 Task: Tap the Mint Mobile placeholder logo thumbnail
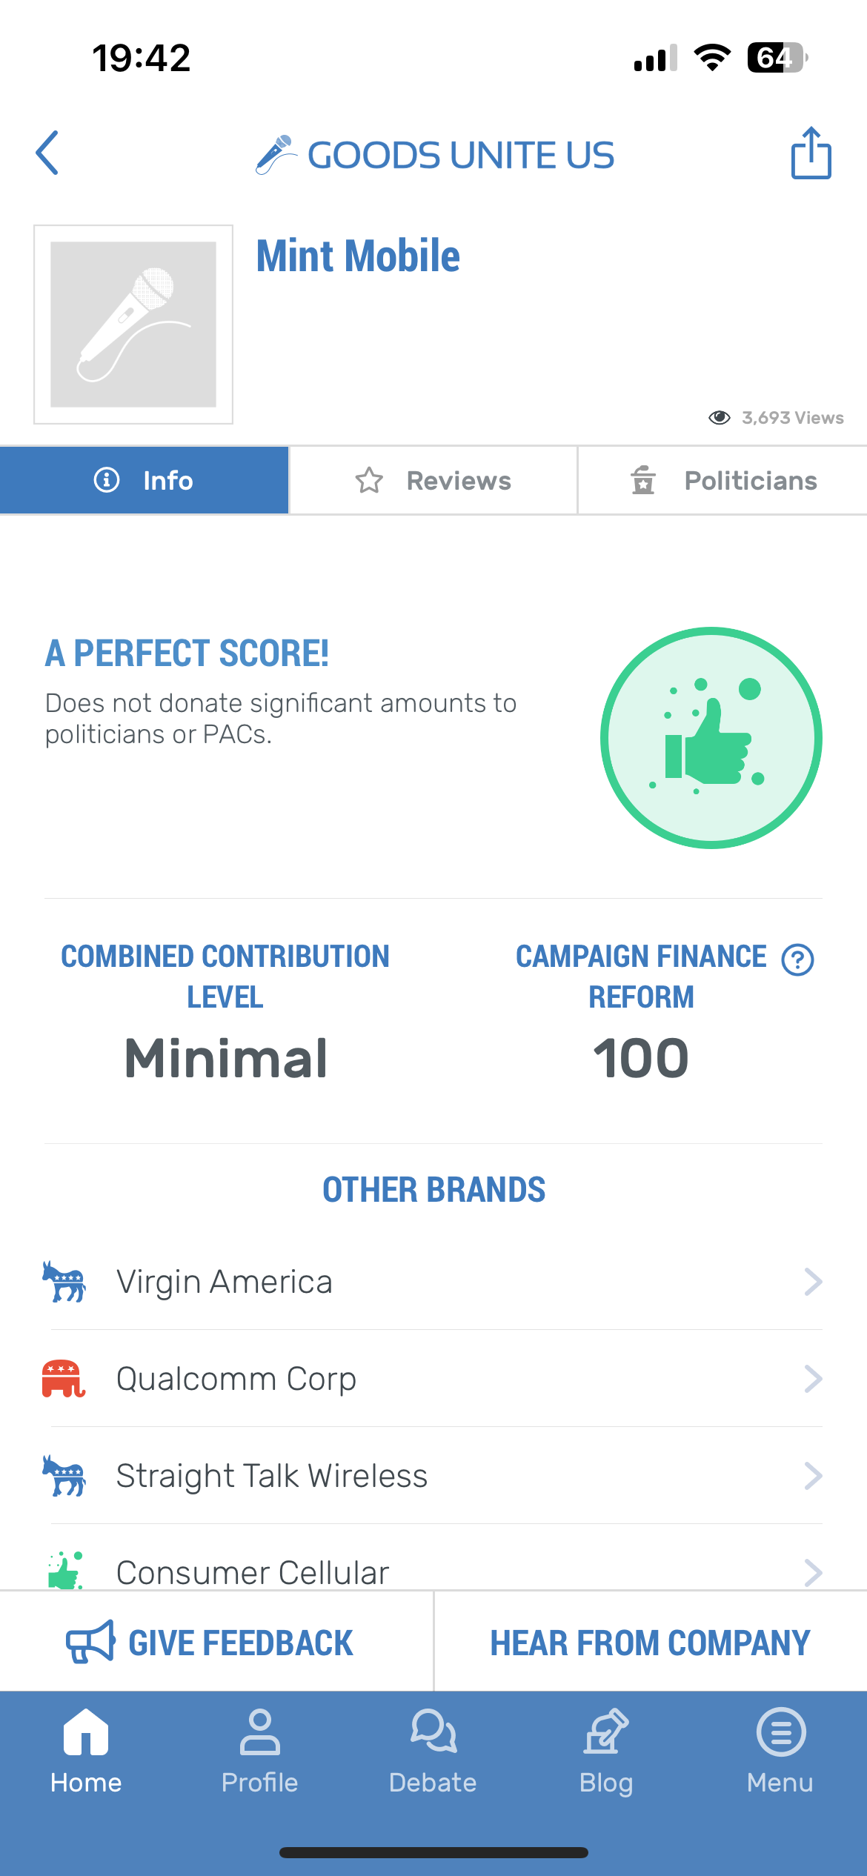pos(133,325)
